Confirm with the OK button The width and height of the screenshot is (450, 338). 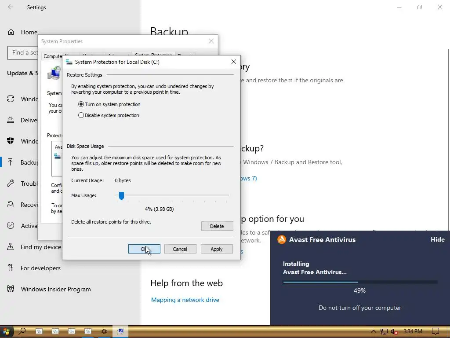coord(144,249)
